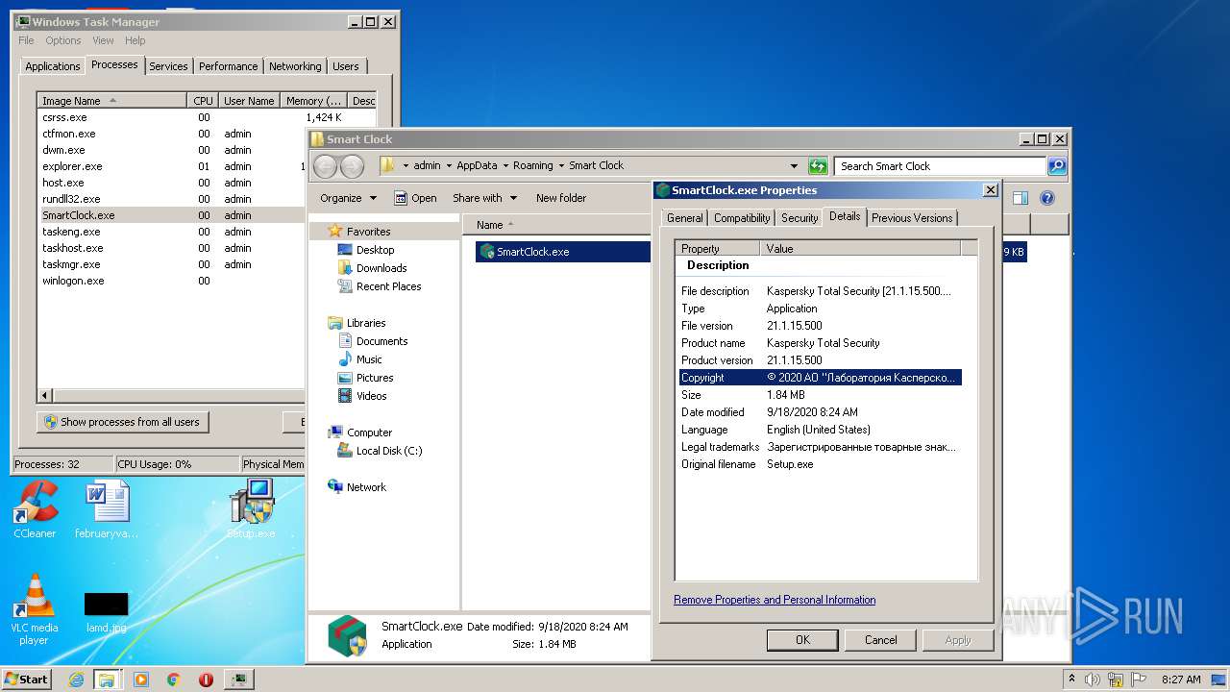Screen dimensions: 1230x692
Task: Switch to the Services tab
Action: point(168,66)
